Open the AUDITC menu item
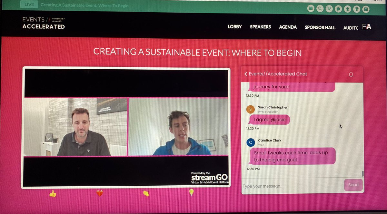387x214 pixels. coord(351,28)
